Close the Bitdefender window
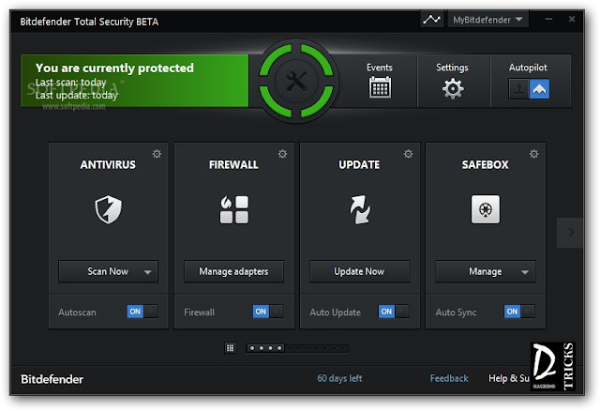Viewport: 600px width, 411px height. 572,19
